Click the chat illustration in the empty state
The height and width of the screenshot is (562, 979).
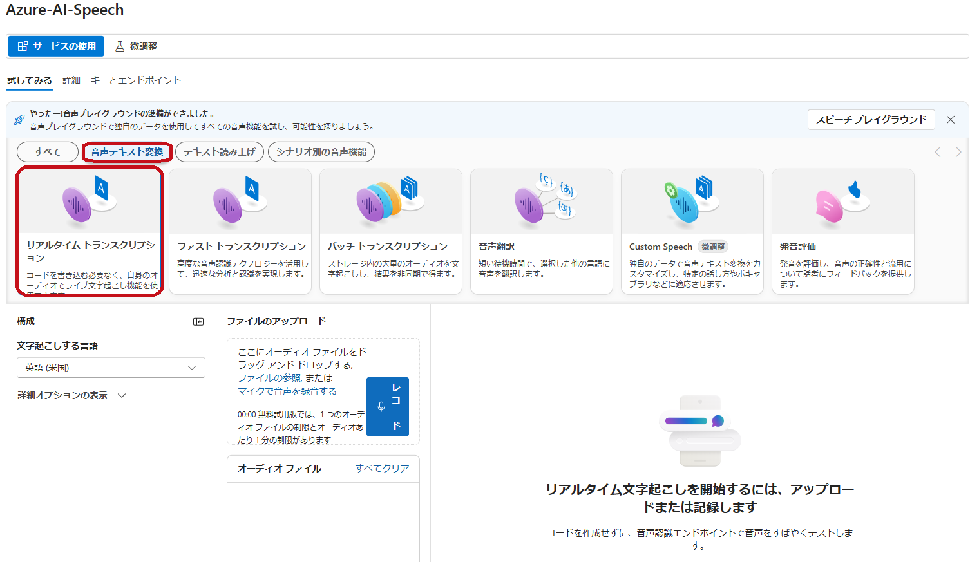700,431
